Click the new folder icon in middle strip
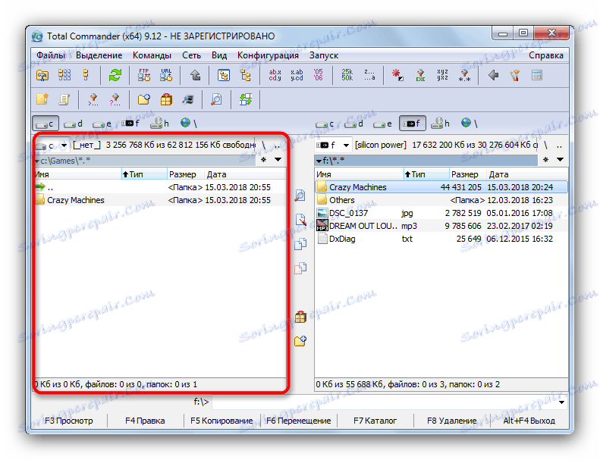Screen dimensions: 600x460 point(300,341)
